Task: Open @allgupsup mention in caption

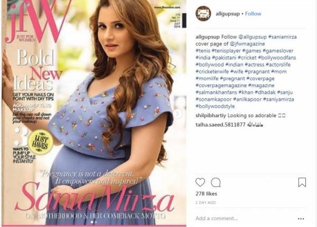Action: tap(253, 37)
